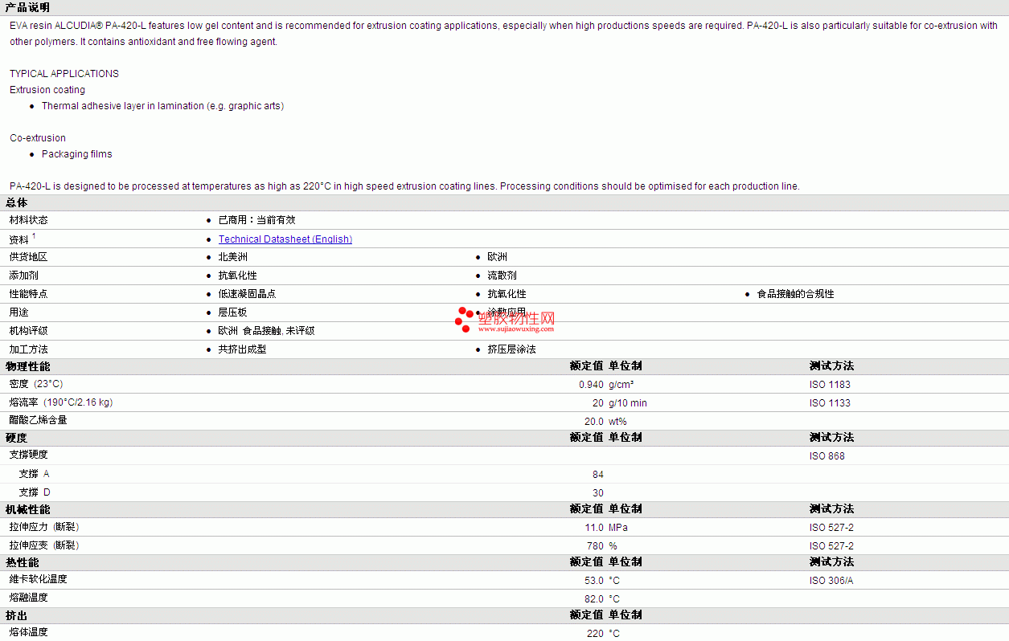Click the 拉伸应变 (断裂) label

pyautogui.click(x=44, y=545)
